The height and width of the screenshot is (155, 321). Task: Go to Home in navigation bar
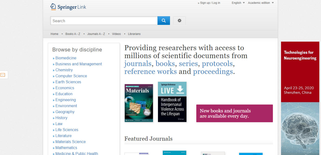tap(55, 34)
